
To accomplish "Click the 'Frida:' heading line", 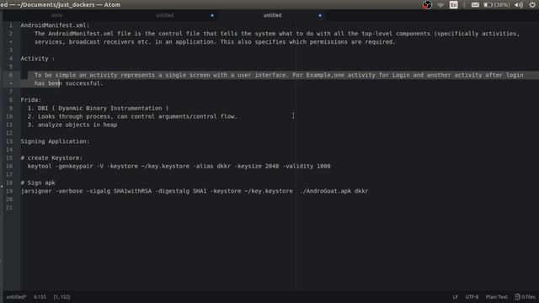I will 31,100.
